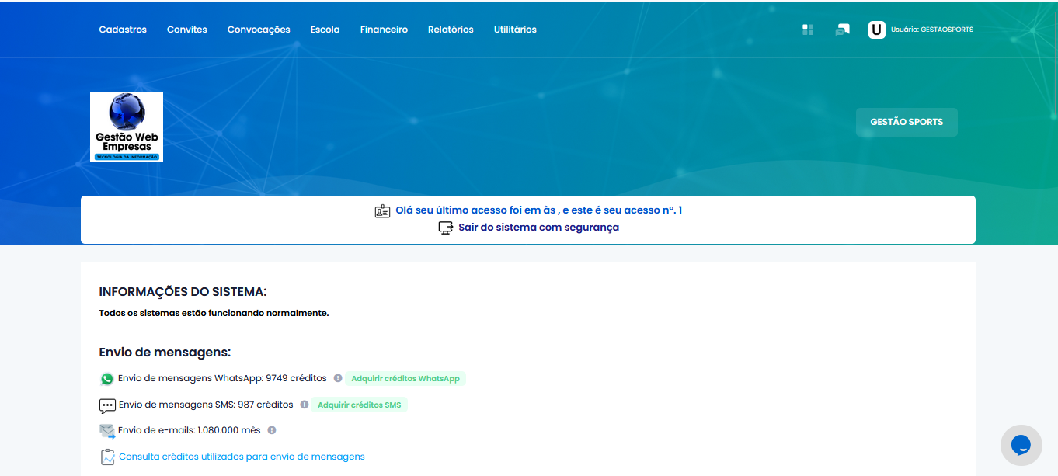Screen dimensions: 1058x476
Task: Open the Convites menu
Action: [x=187, y=30]
